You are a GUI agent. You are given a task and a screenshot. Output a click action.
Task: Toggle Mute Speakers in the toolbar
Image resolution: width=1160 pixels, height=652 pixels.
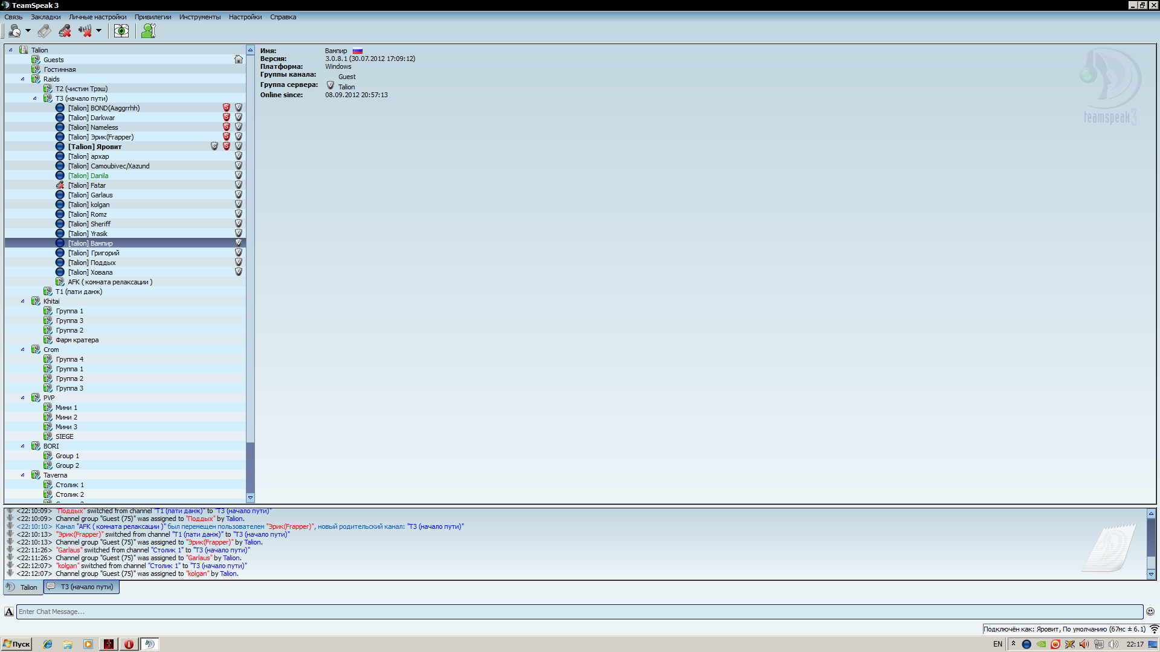click(85, 31)
